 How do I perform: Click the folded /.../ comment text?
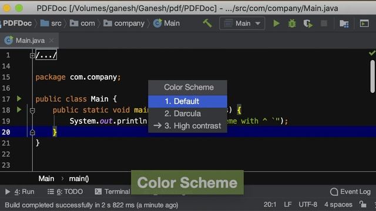click(x=46, y=55)
